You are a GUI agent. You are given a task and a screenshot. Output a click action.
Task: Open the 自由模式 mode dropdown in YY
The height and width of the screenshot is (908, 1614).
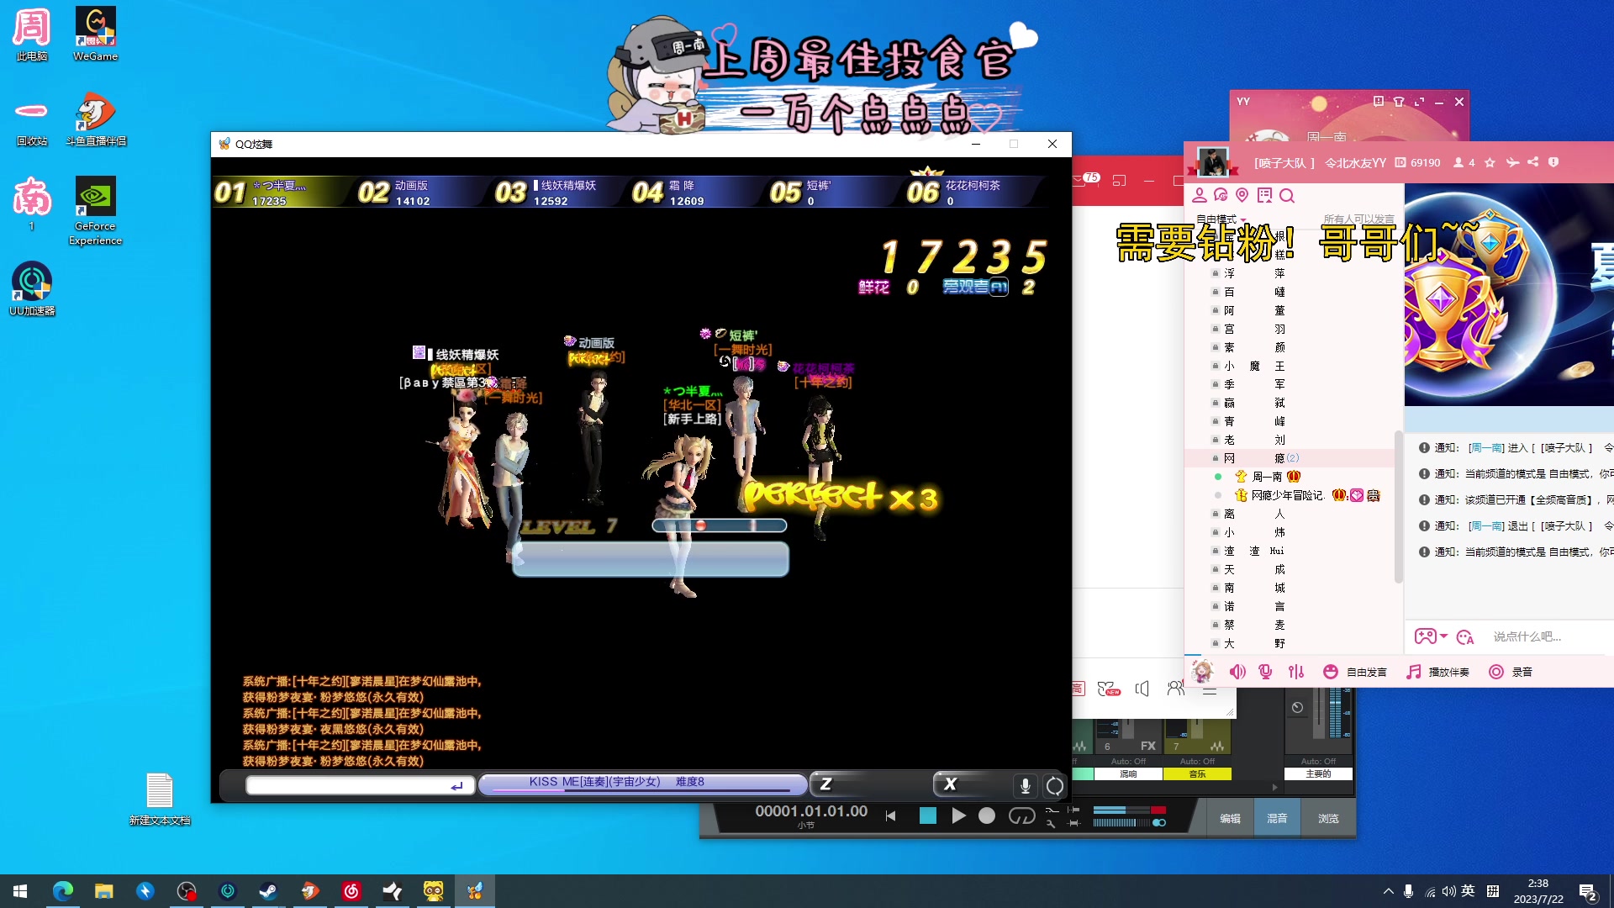click(1221, 219)
